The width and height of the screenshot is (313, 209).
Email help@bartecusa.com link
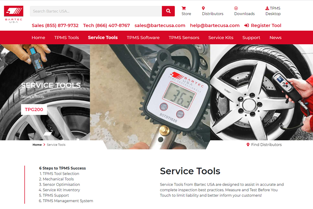click(215, 25)
